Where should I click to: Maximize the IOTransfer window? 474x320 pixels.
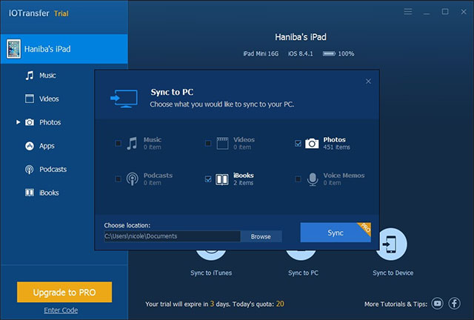445,12
